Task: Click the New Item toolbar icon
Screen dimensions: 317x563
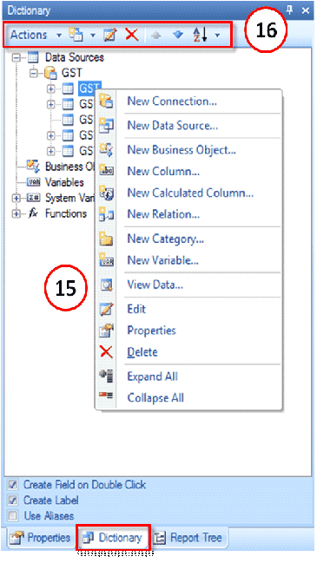Action: (76, 35)
